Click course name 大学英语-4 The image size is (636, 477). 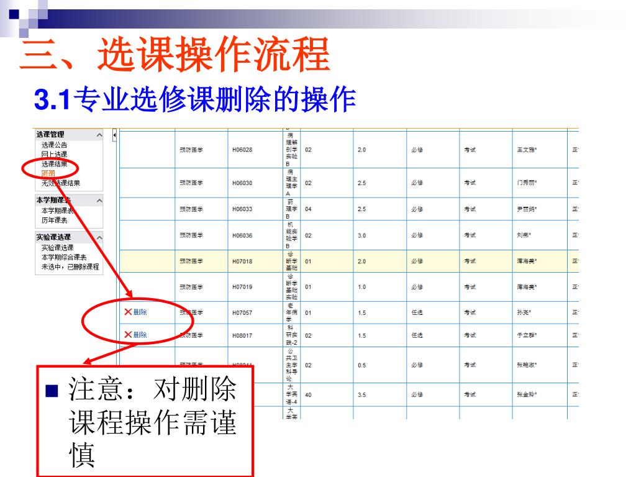292,394
